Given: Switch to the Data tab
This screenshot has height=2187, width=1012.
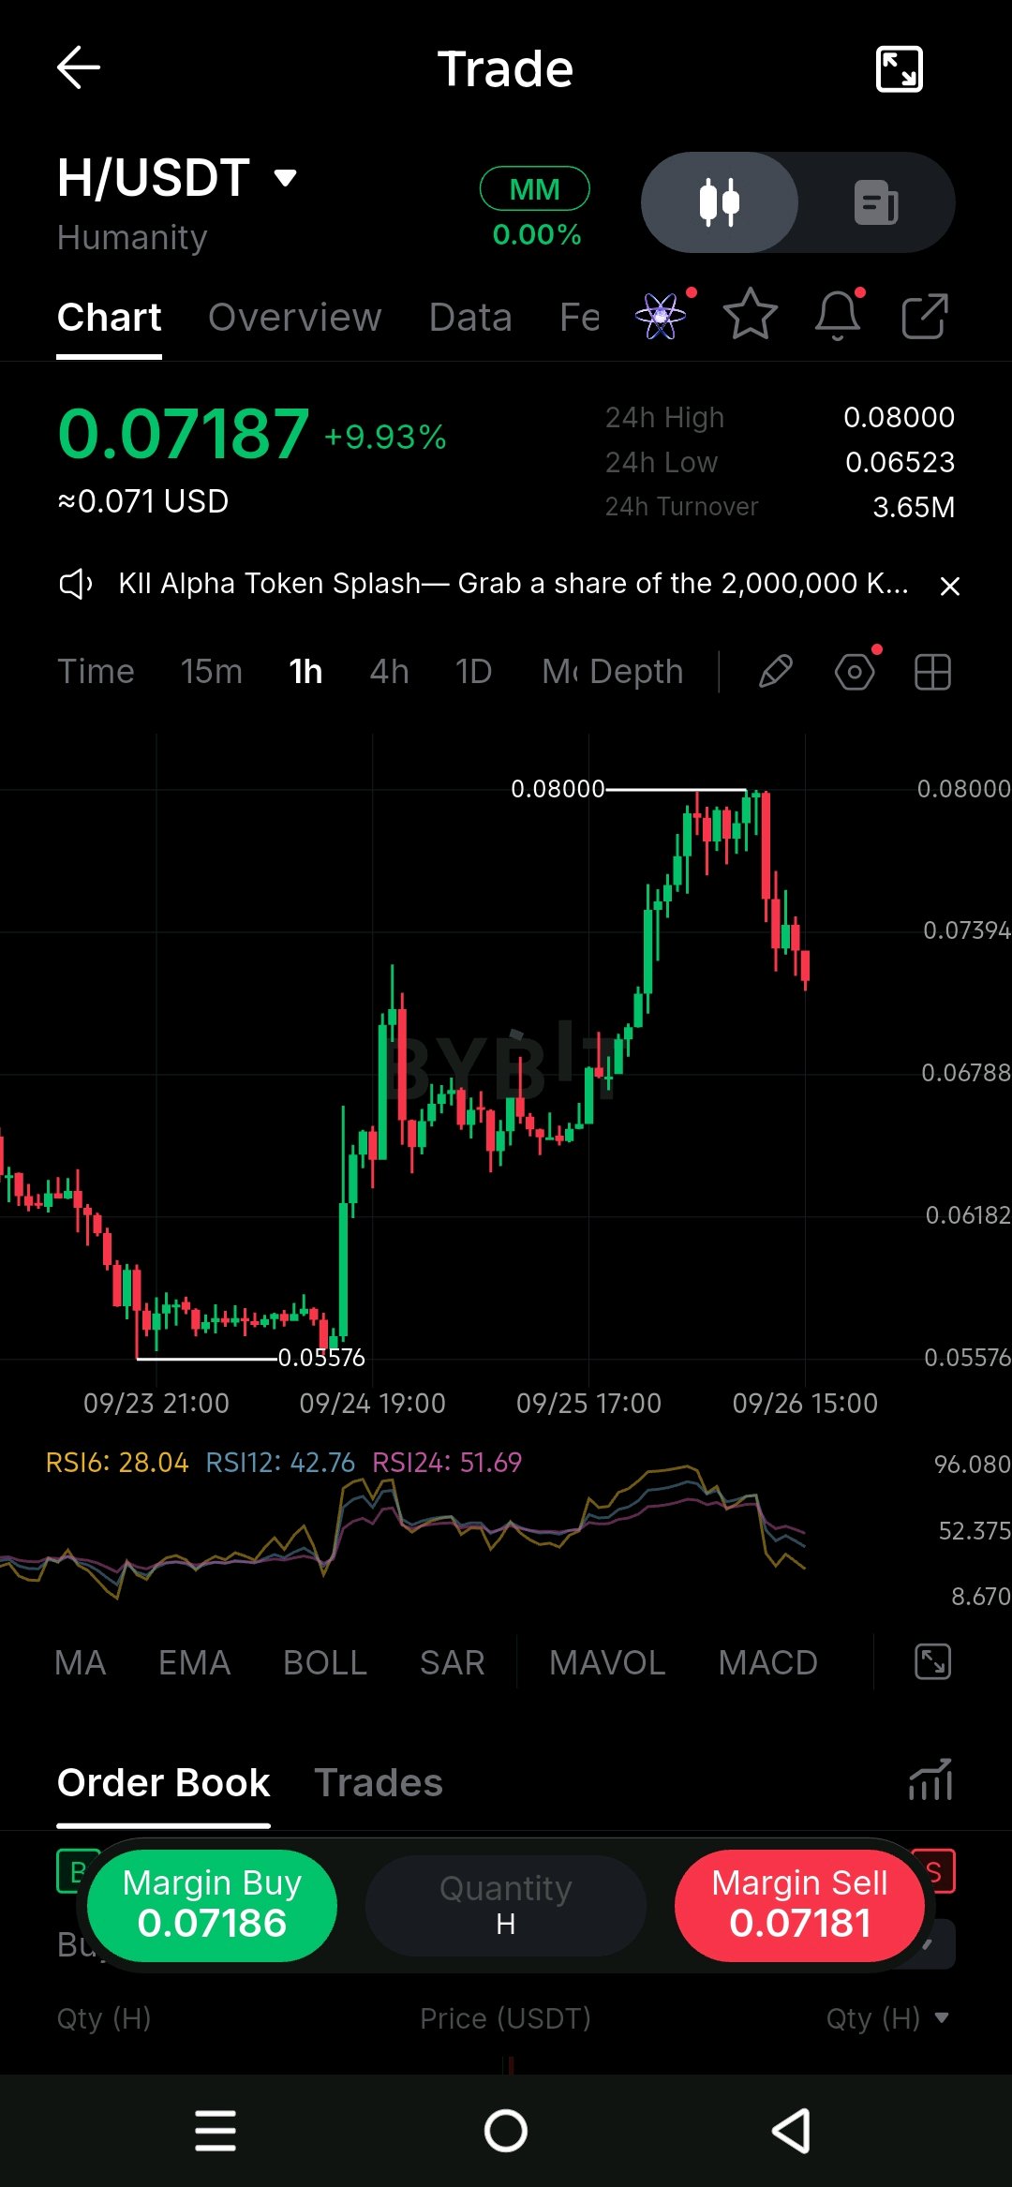Looking at the screenshot, I should [x=470, y=318].
